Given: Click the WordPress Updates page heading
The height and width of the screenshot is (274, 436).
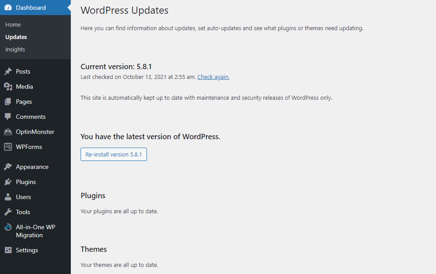Looking at the screenshot, I should coord(124,10).
